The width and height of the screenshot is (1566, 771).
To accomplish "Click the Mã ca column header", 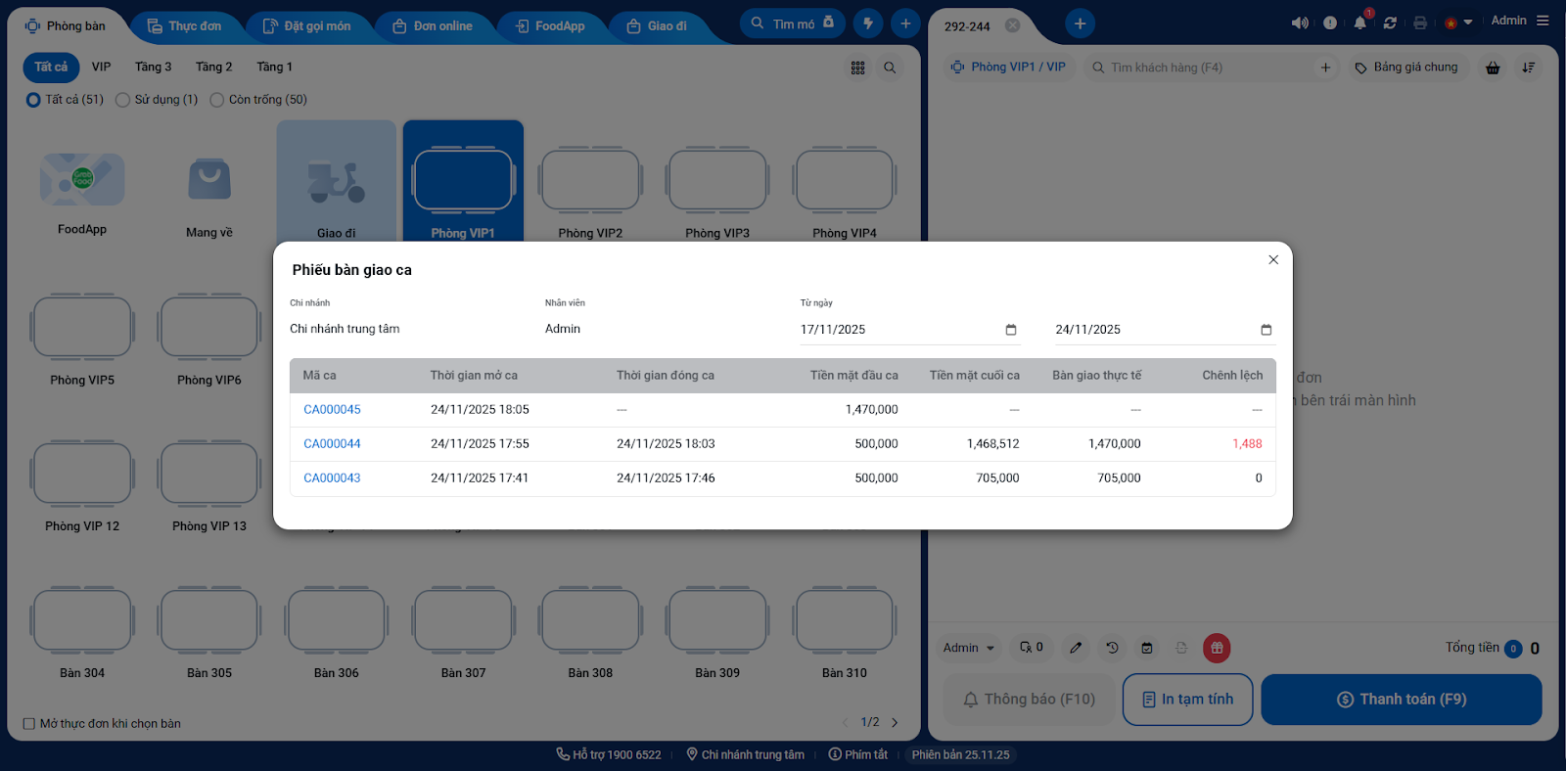I will 319,376.
